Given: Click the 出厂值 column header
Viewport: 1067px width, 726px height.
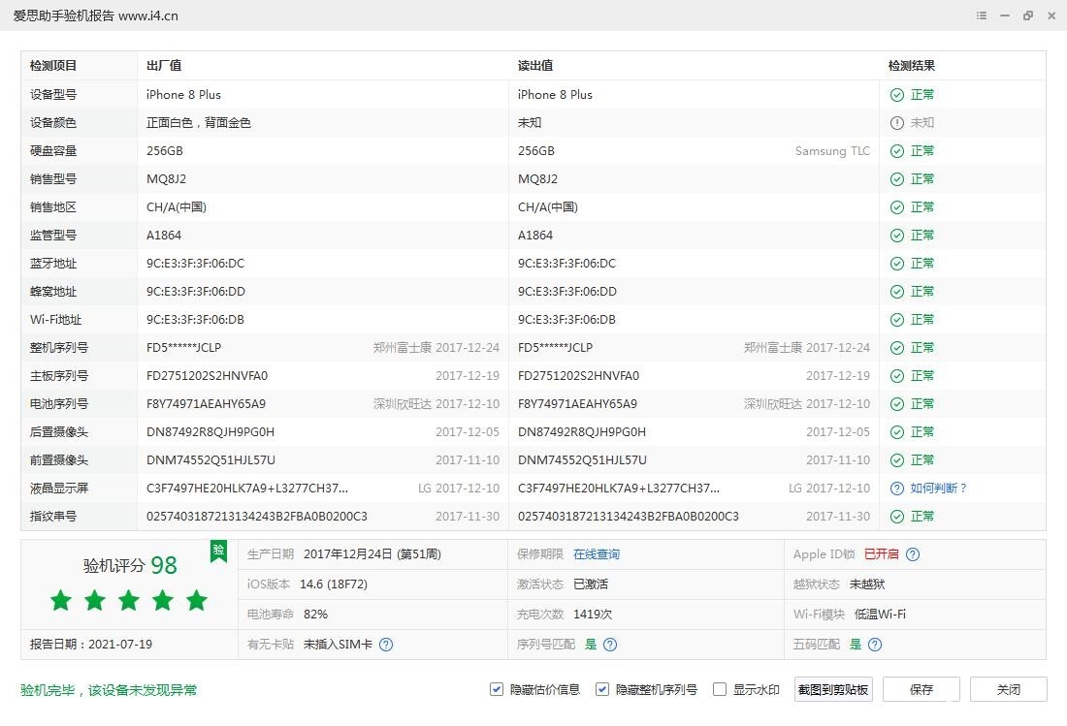Looking at the screenshot, I should click(164, 66).
